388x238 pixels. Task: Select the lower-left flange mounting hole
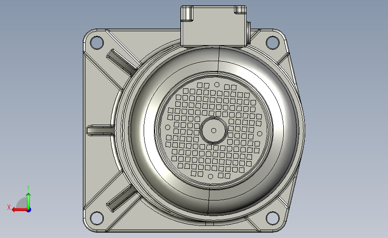click(97, 218)
